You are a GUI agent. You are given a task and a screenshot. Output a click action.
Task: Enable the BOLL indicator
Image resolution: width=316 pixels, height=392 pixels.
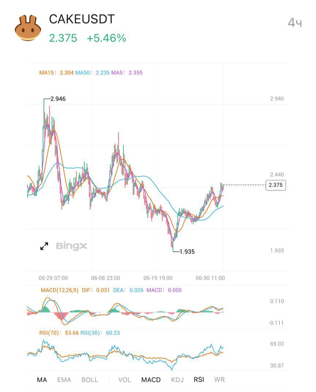tap(90, 380)
